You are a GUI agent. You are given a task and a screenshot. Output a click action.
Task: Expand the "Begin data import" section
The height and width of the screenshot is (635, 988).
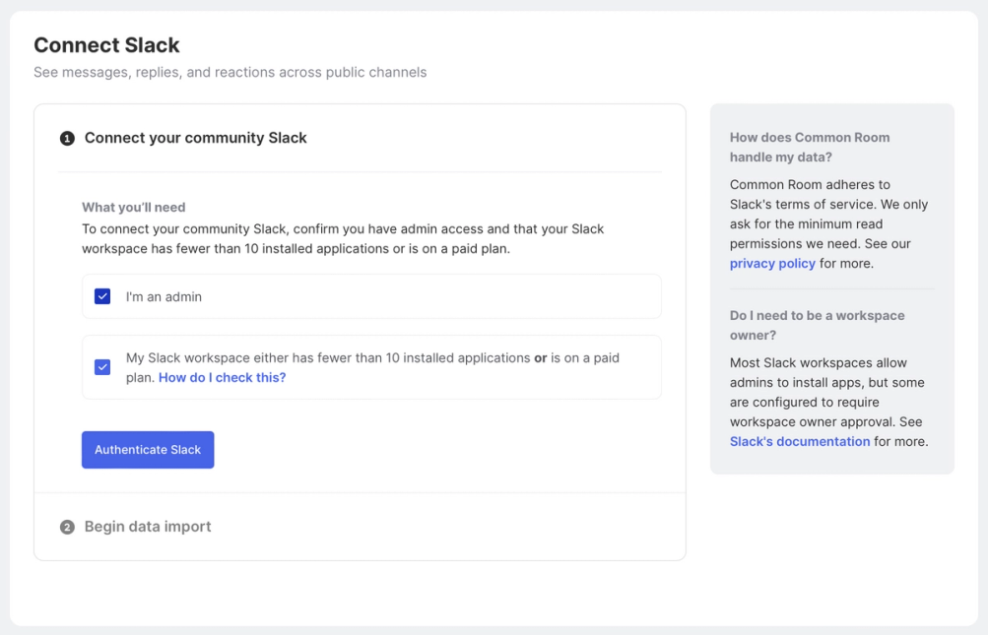coord(146,526)
